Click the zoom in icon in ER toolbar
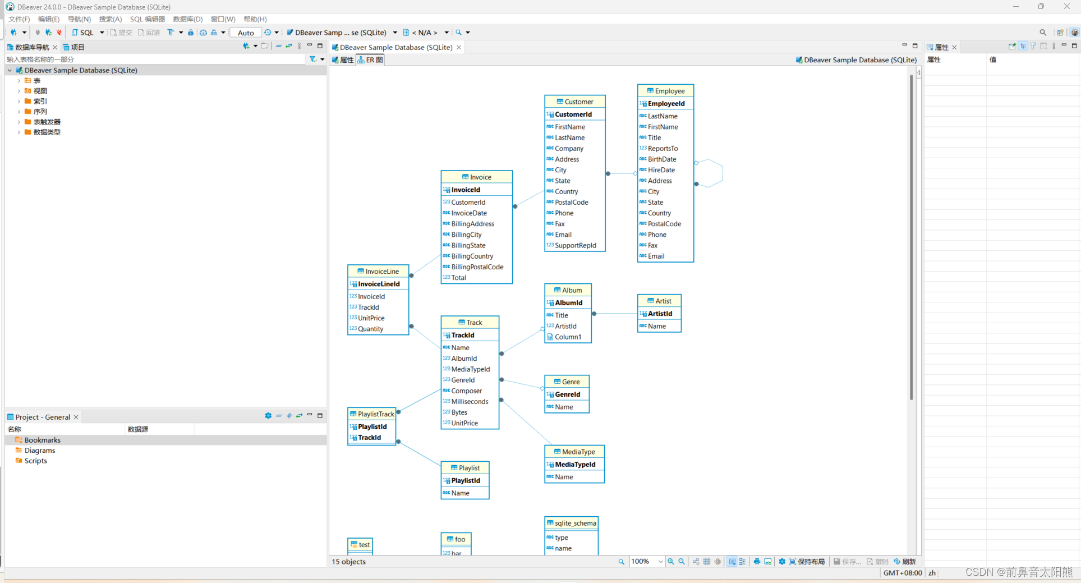This screenshot has width=1081, height=583. pyautogui.click(x=671, y=562)
